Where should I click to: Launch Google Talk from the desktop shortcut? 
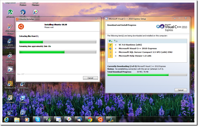35,12
